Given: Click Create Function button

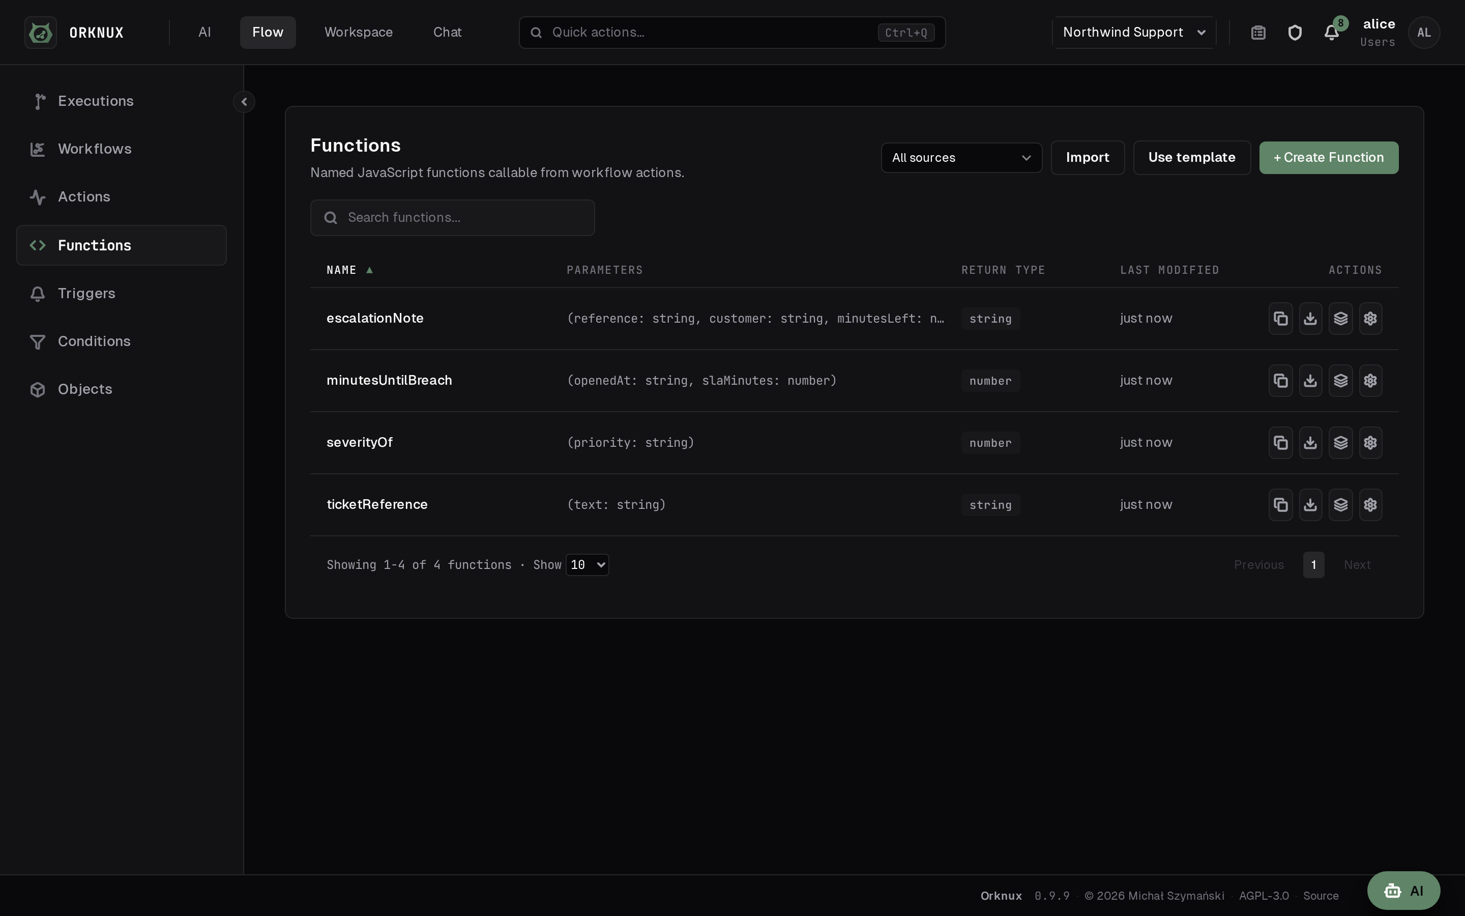Looking at the screenshot, I should pos(1329,158).
